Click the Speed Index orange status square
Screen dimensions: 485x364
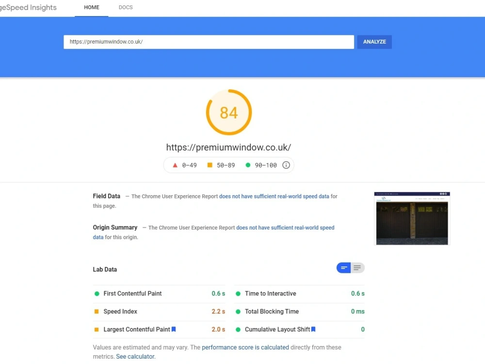tap(97, 312)
